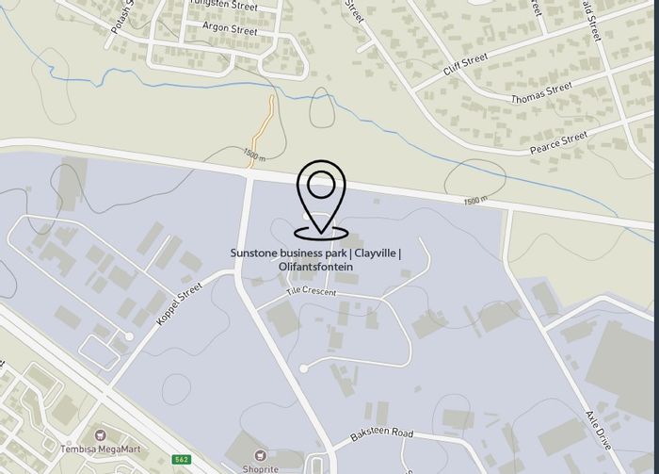
Task: Click the Cliff Street label
Action: tap(466, 64)
